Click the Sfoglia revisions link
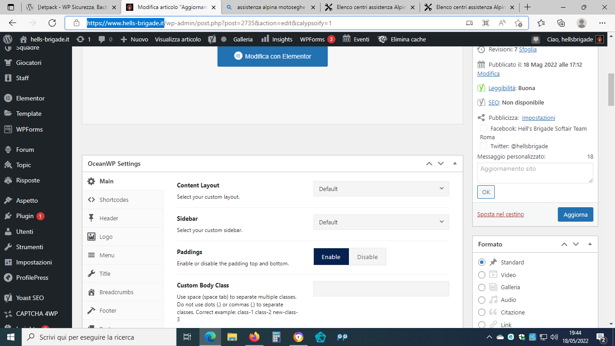 (528, 50)
